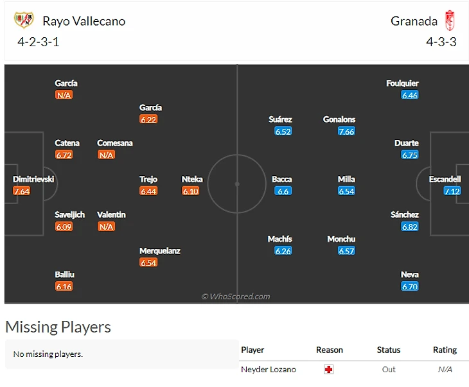Select Dimitrievski's 7.64 rating badge

coord(22,191)
